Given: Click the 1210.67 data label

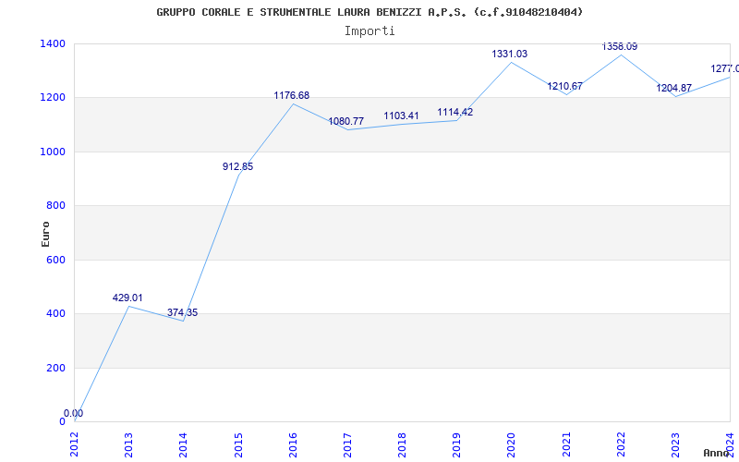Looking at the screenshot, I should (564, 86).
